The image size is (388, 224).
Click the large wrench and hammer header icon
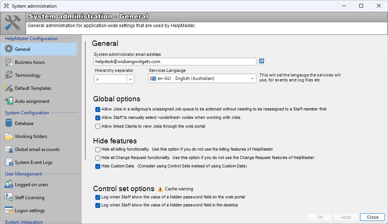click(13, 23)
